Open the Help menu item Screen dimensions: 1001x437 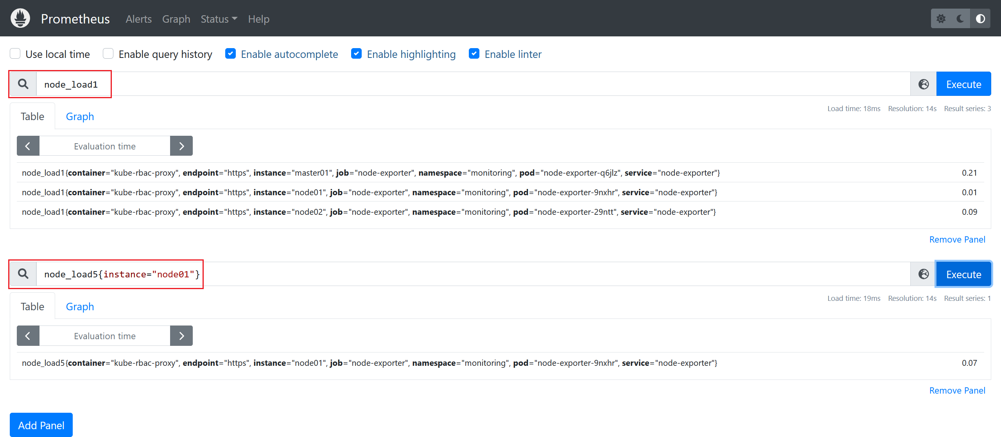click(258, 19)
